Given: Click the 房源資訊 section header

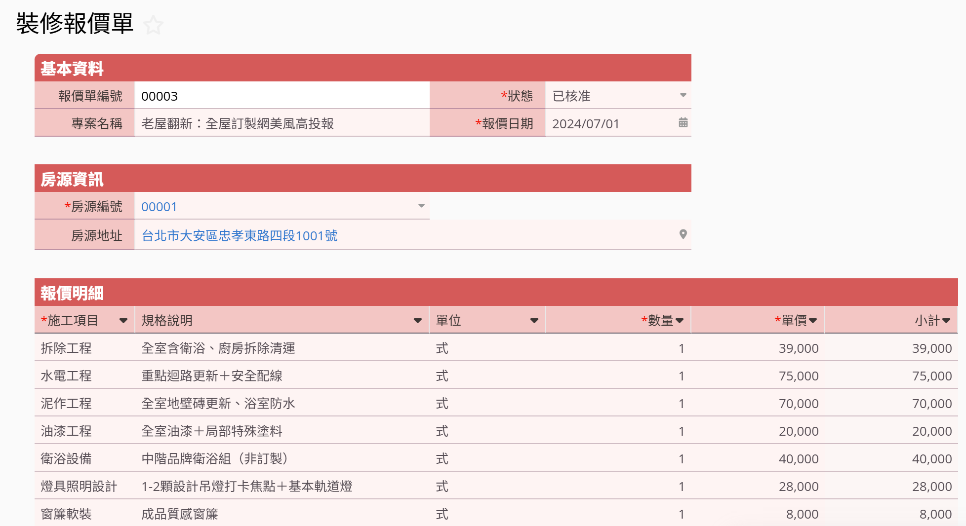Looking at the screenshot, I should pyautogui.click(x=363, y=179).
